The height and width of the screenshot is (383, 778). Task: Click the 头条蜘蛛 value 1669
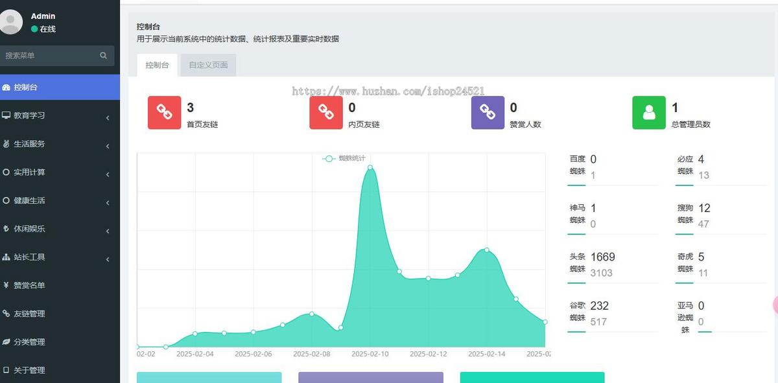point(602,257)
